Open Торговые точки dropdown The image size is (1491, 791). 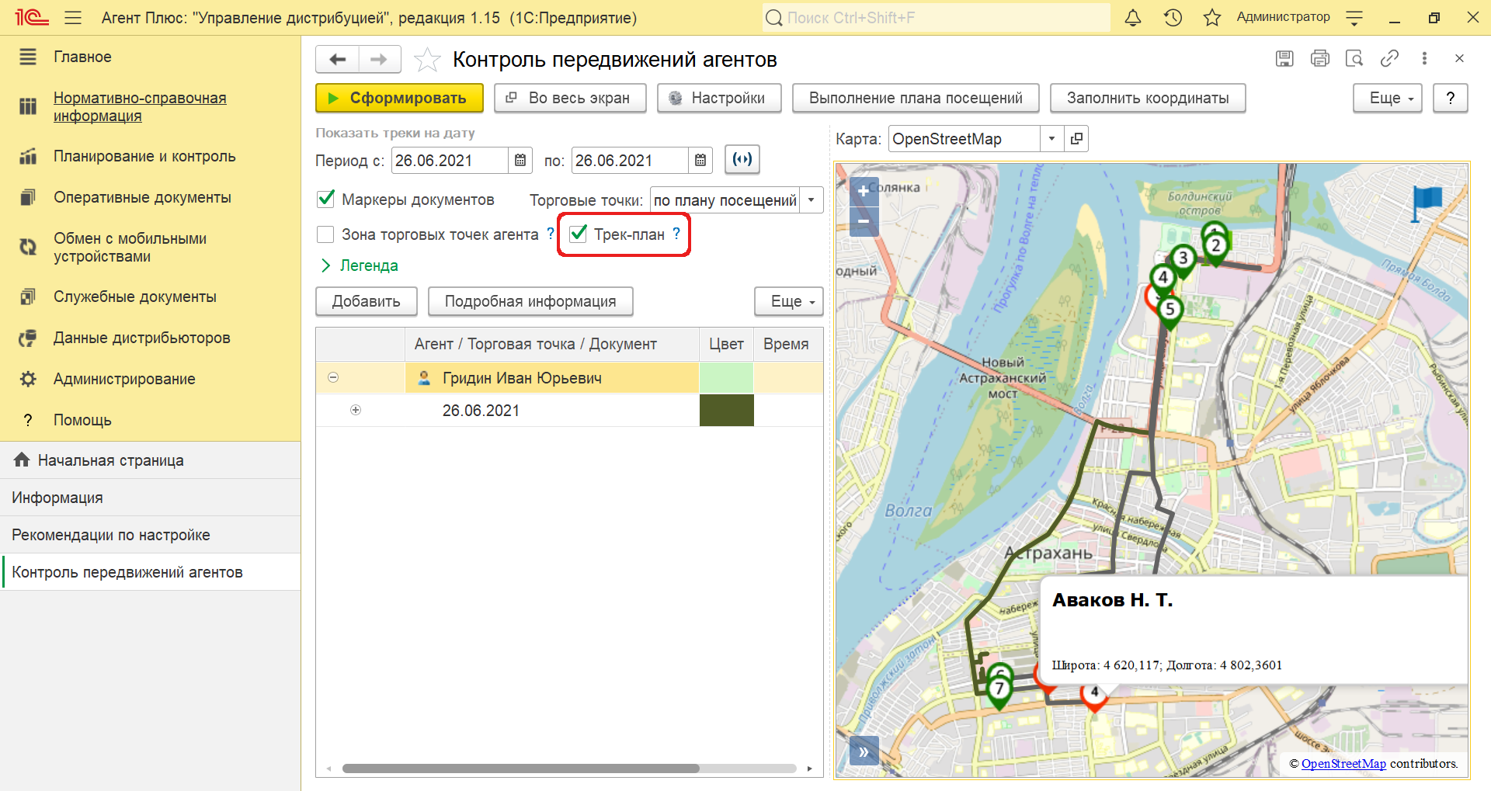(812, 200)
